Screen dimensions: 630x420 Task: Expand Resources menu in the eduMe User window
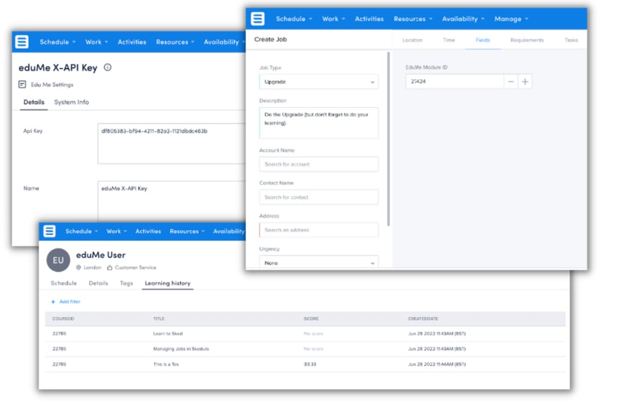click(187, 231)
